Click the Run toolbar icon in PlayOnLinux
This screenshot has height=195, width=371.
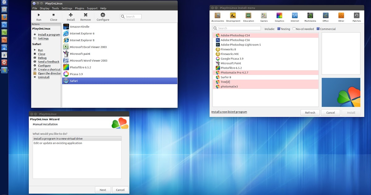pyautogui.click(x=39, y=15)
